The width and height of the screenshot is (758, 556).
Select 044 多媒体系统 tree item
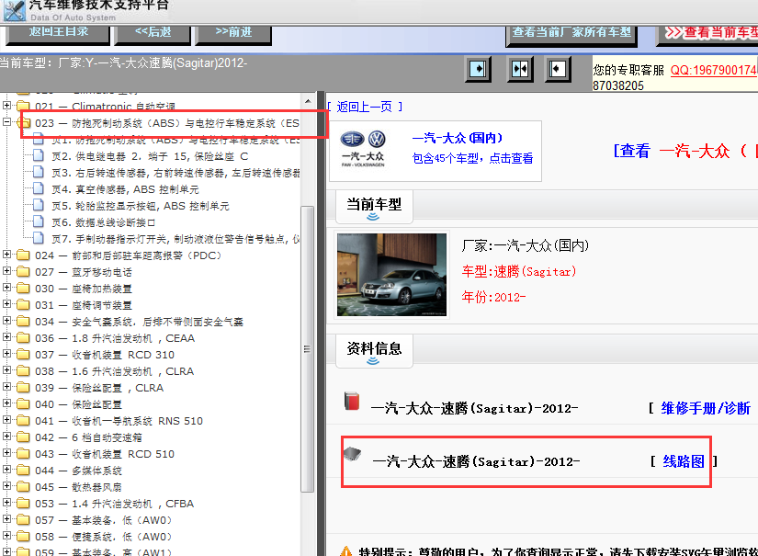tap(78, 471)
